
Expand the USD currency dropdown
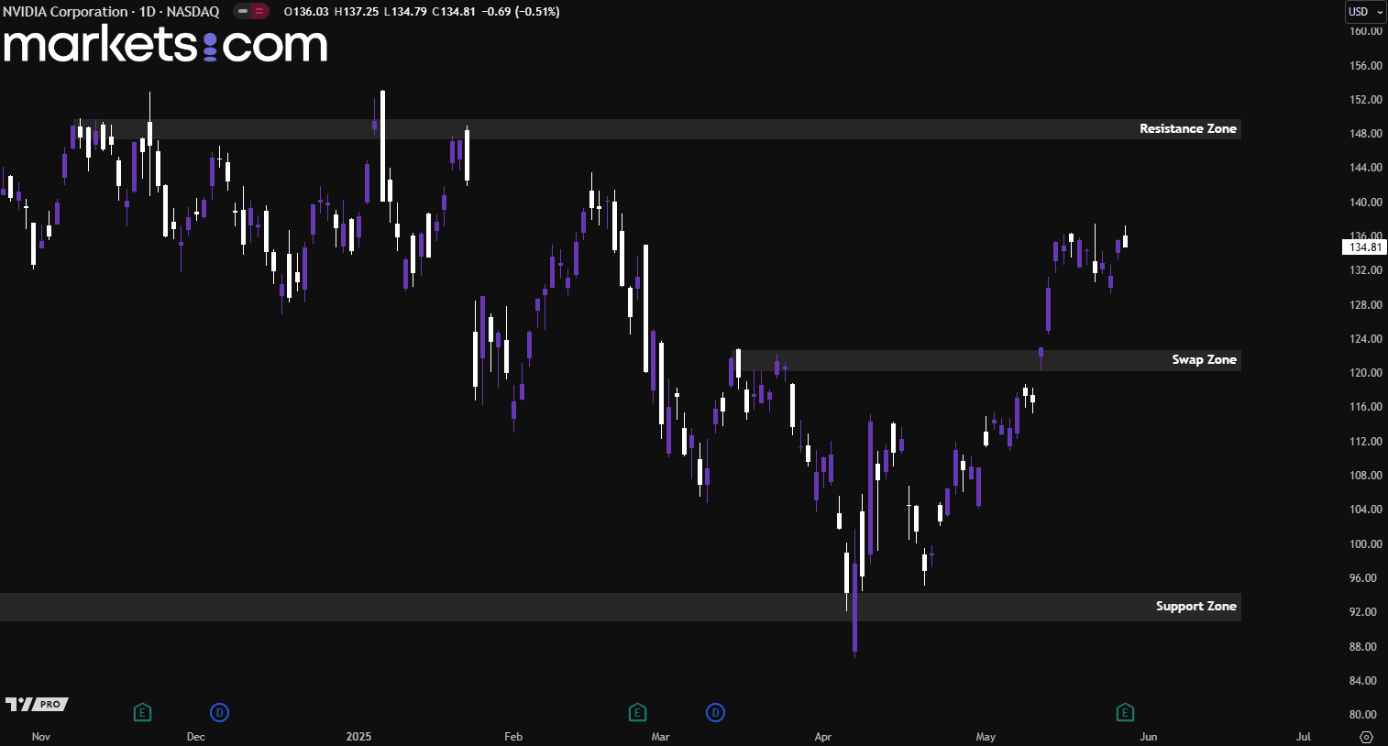pos(1365,12)
